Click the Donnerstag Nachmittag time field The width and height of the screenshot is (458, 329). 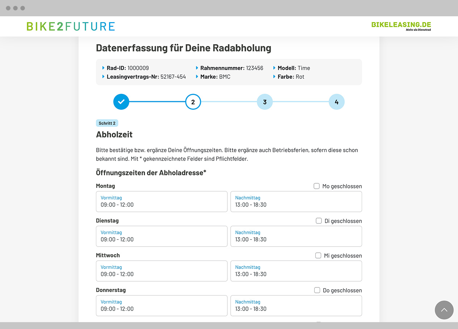(x=296, y=305)
